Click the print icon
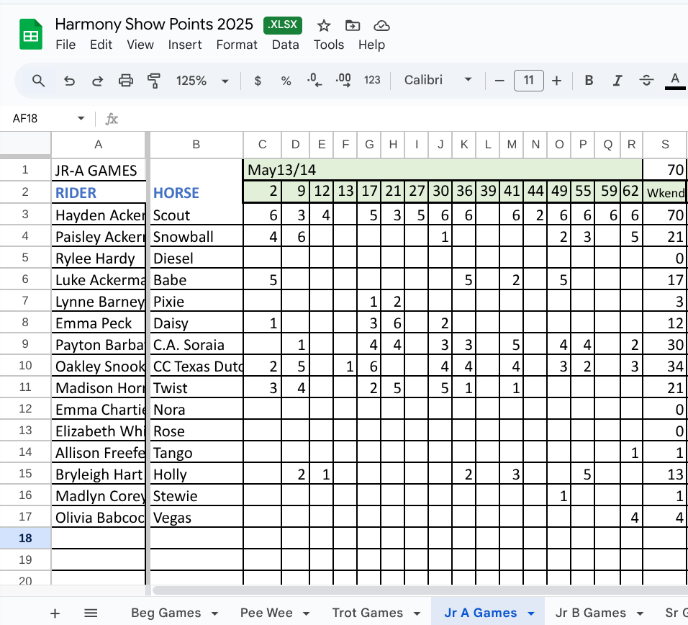The image size is (688, 625). pos(126,81)
